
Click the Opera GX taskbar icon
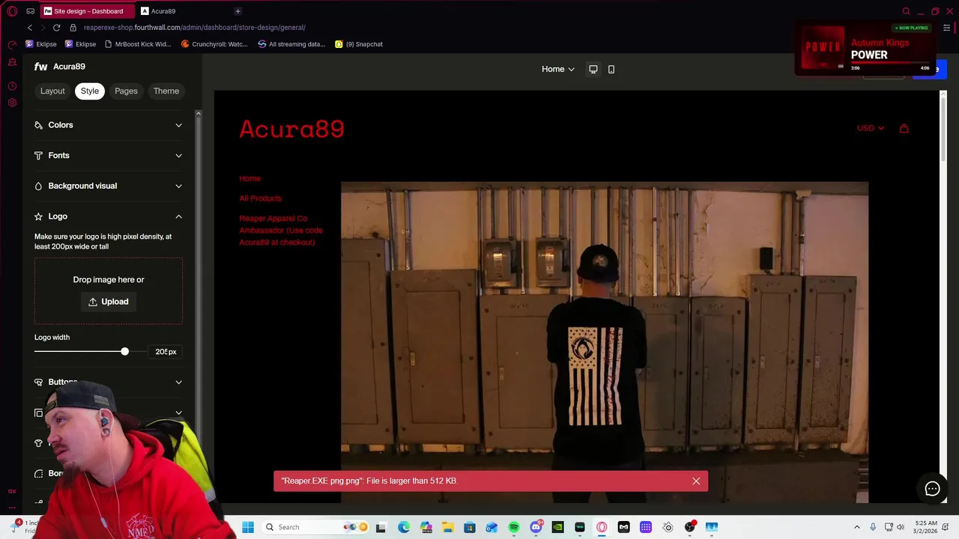pyautogui.click(x=602, y=527)
